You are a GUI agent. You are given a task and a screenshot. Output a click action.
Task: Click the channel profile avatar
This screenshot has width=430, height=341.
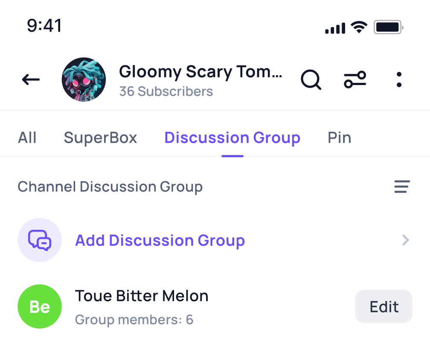click(x=84, y=79)
